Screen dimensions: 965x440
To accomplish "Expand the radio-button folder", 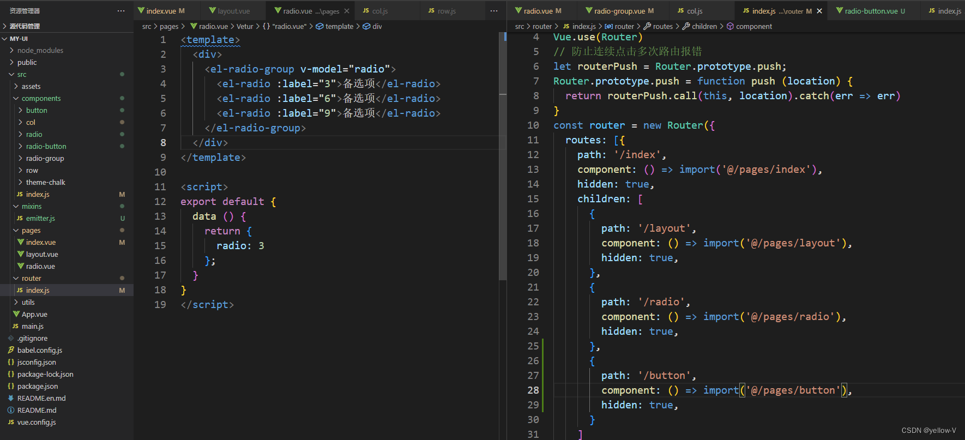I will [21, 146].
